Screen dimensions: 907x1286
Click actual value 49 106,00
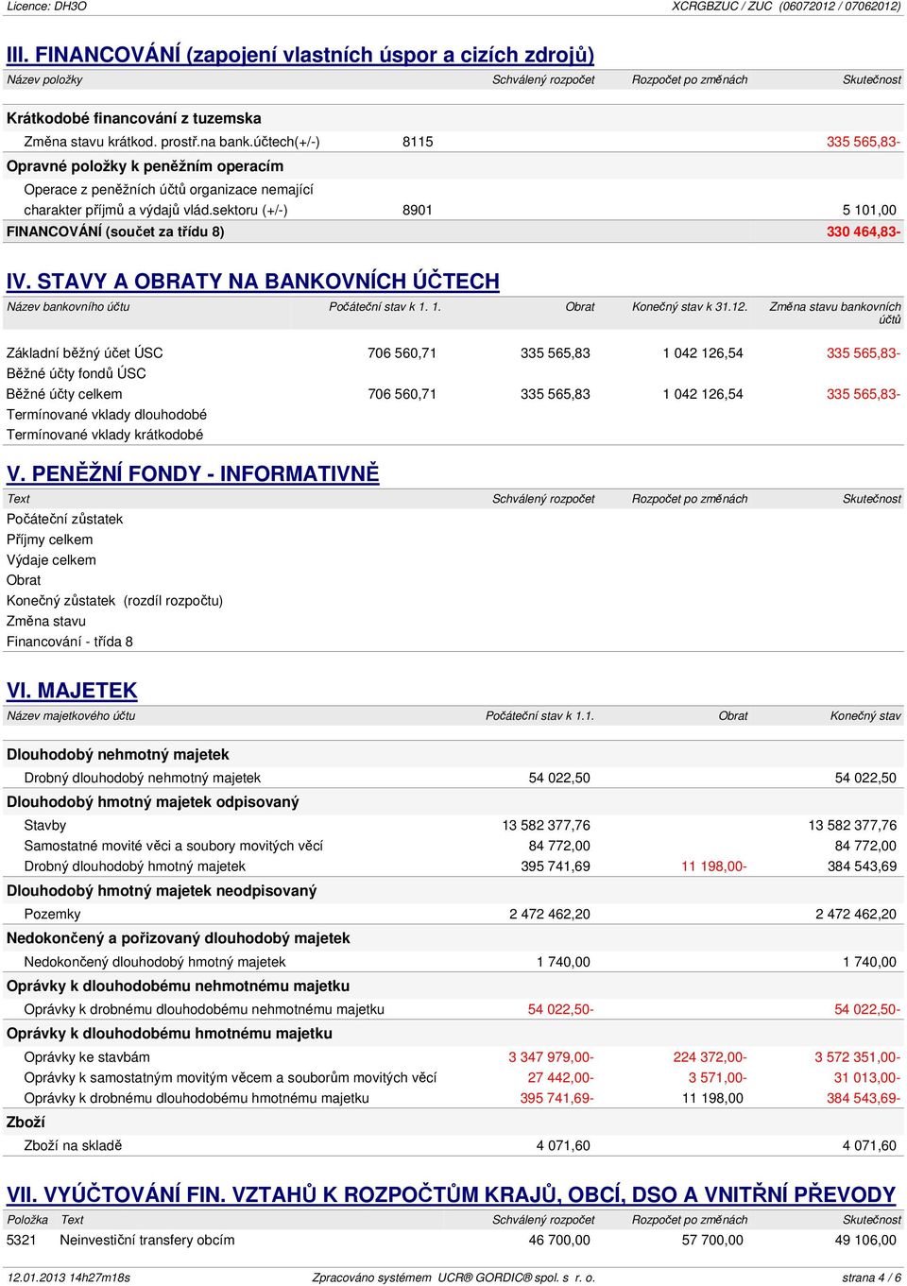[x=865, y=1240]
